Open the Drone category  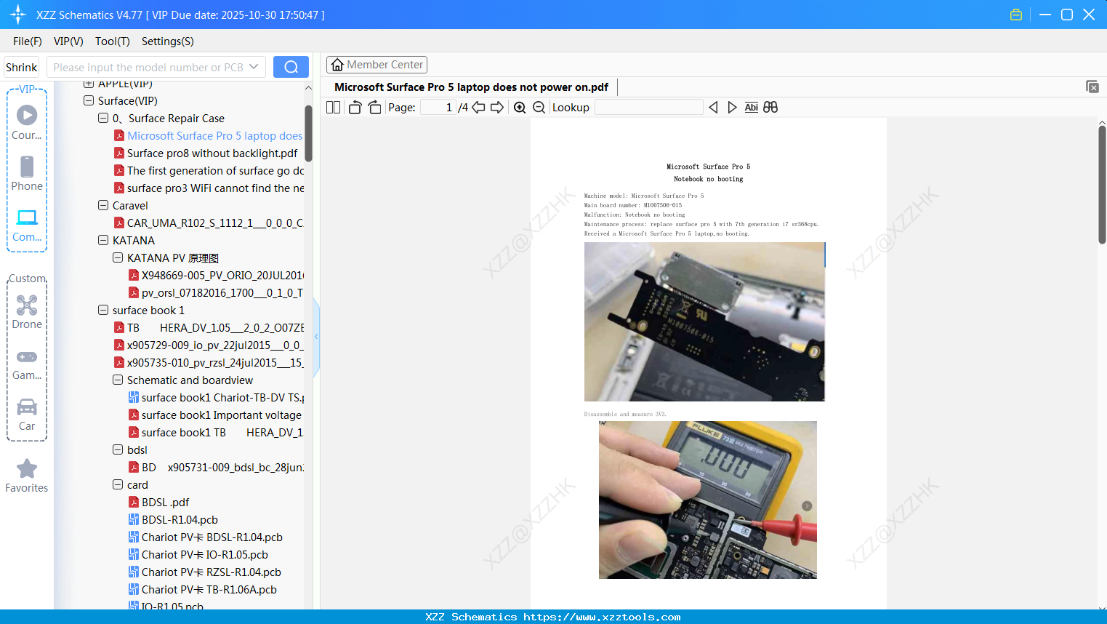27,312
